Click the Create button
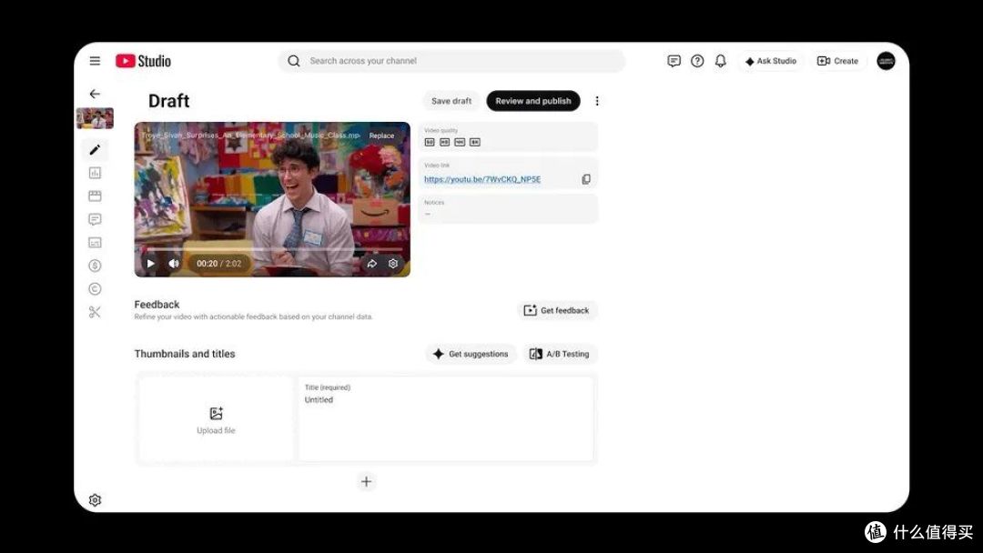 click(x=837, y=61)
